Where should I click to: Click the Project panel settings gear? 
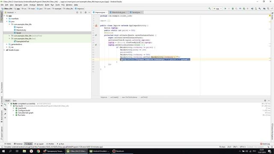(x=86, y=12)
